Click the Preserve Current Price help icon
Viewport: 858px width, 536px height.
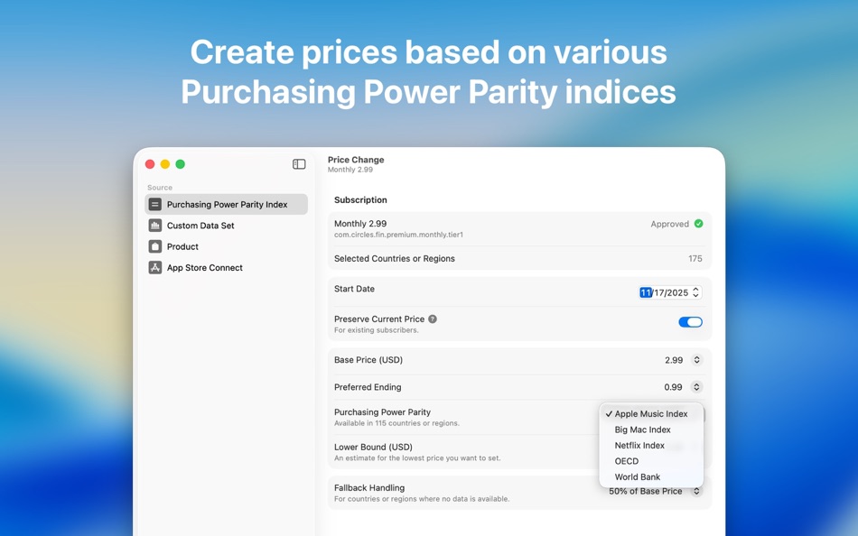[x=432, y=318]
